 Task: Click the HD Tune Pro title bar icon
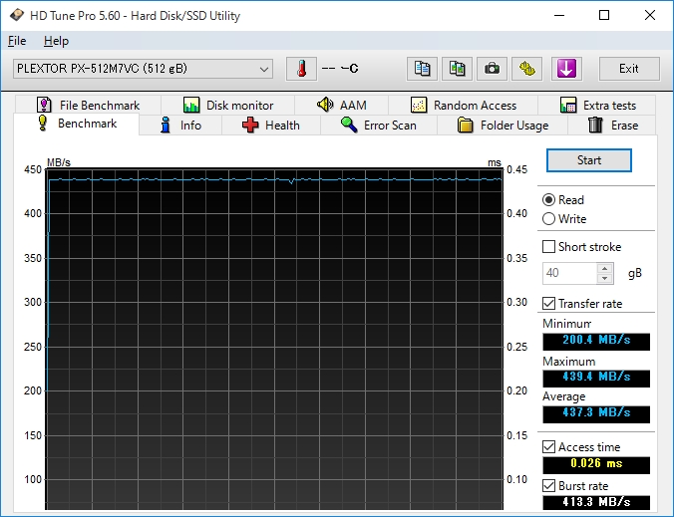[17, 16]
